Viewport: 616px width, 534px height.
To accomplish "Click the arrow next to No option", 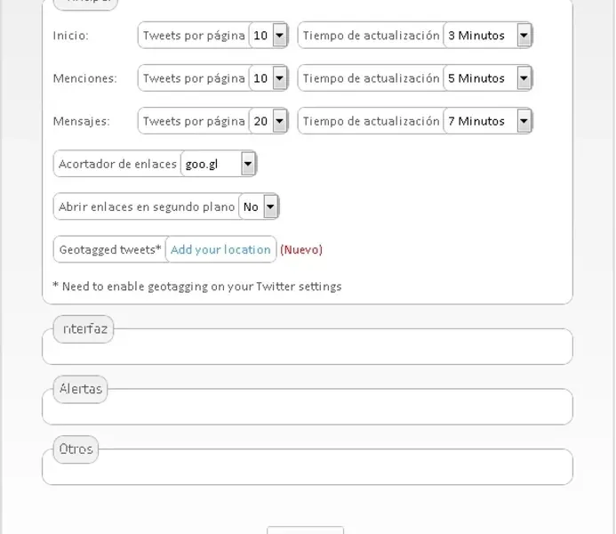I will point(270,206).
